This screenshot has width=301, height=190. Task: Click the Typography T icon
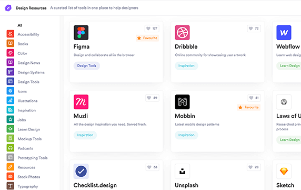(x=11, y=186)
